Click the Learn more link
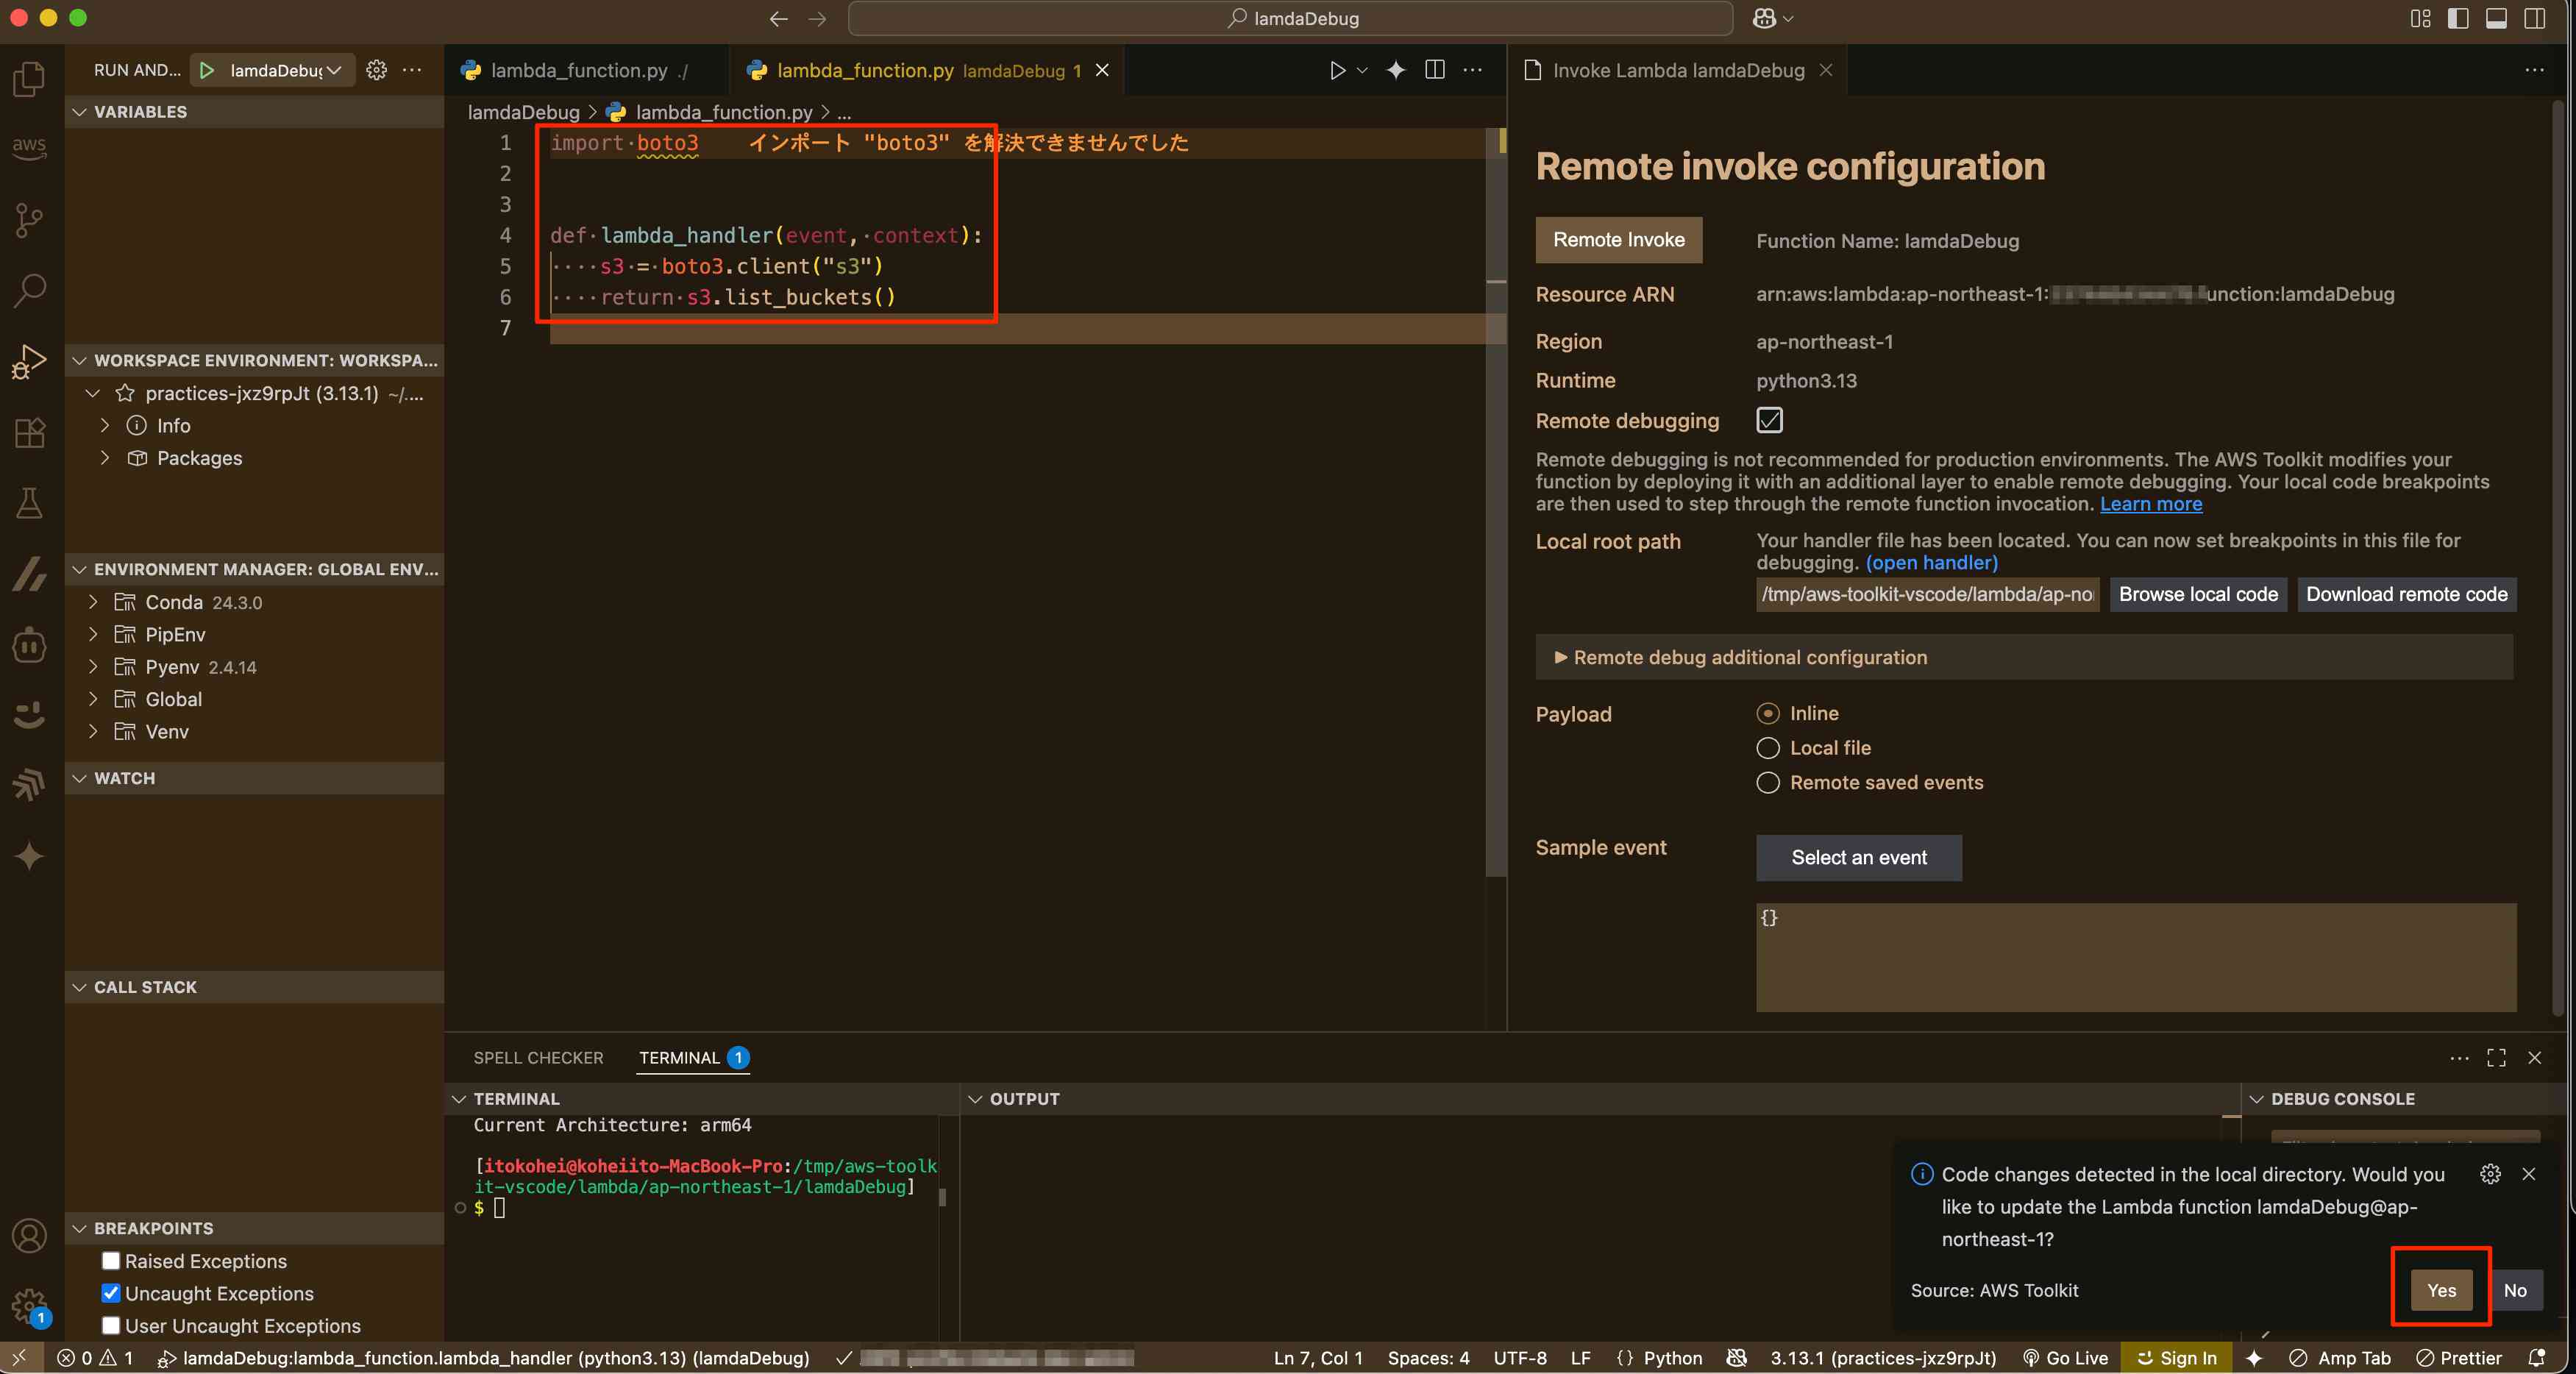The image size is (2576, 1374). point(2150,504)
